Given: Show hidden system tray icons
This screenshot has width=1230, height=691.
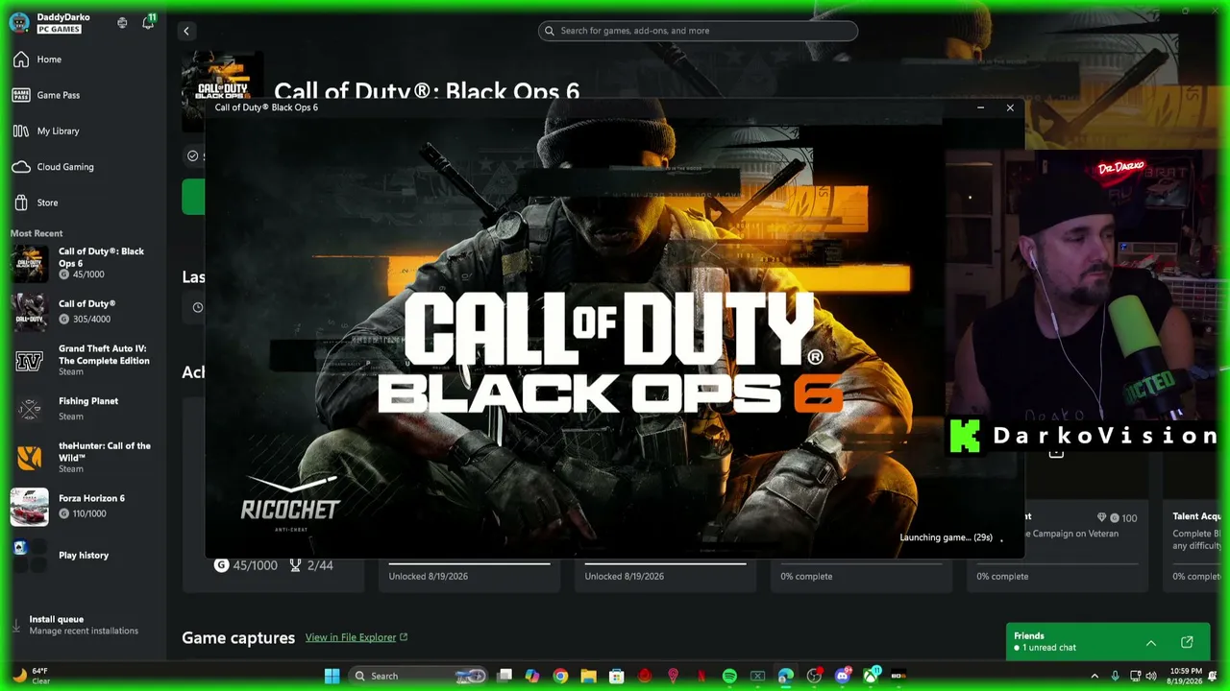Looking at the screenshot, I should point(1095,676).
